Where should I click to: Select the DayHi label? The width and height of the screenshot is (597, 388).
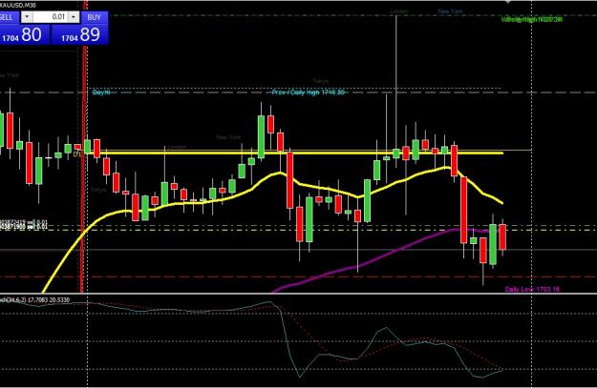click(x=101, y=92)
